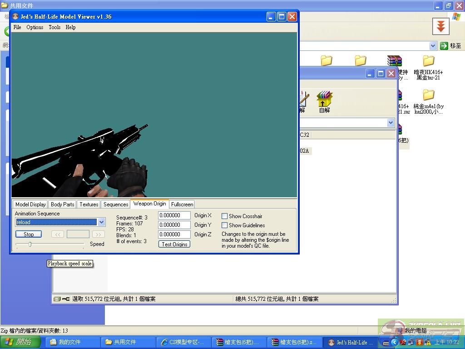Image resolution: width=465 pixels, height=349 pixels.
Task: Expand the Animation Sequence reload dropdown
Action: (101, 222)
